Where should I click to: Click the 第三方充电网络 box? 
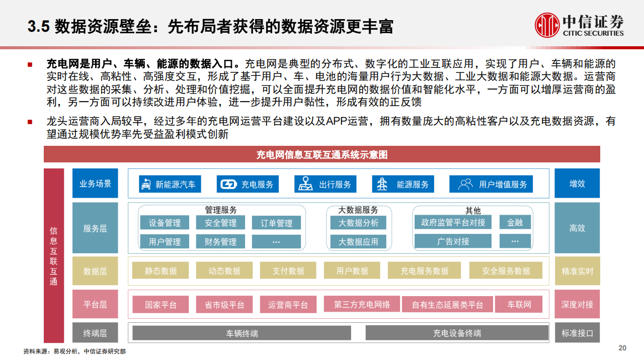tap(362, 304)
